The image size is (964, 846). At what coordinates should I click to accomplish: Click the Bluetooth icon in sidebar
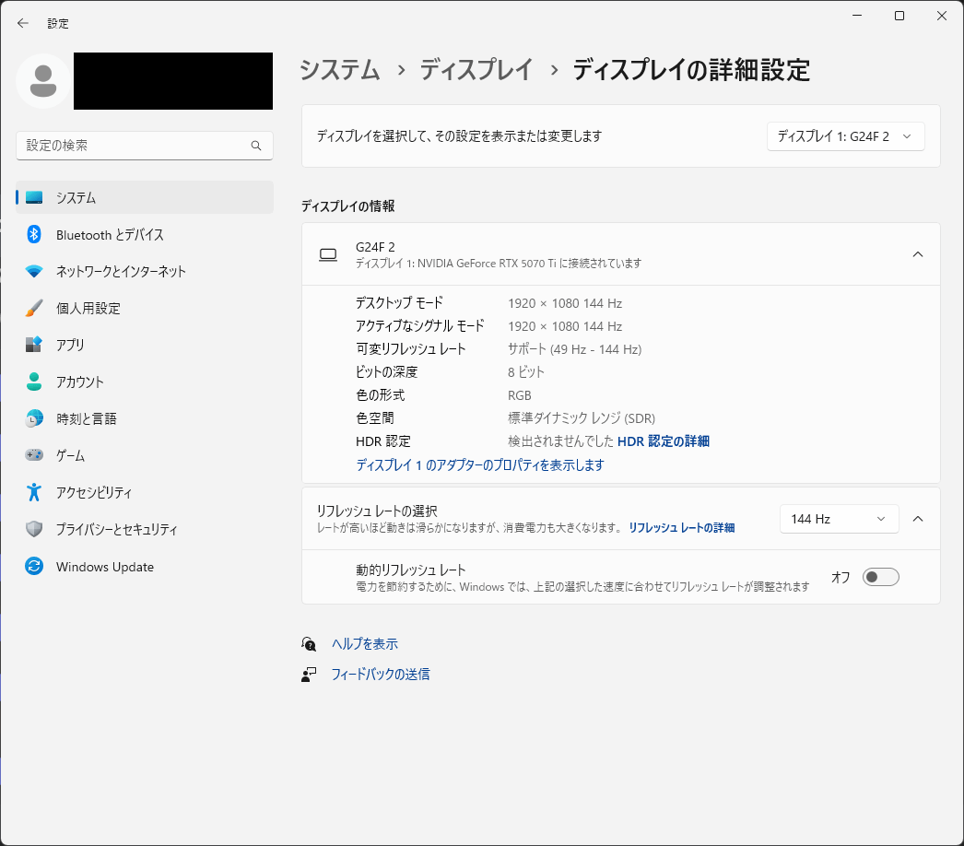34,234
